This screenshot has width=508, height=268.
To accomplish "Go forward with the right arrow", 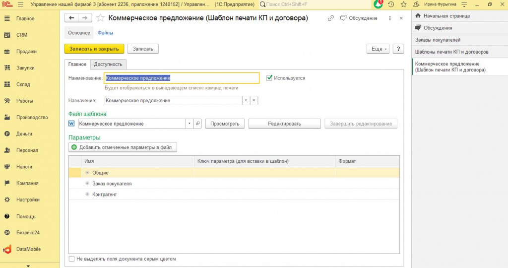I will tap(85, 18).
